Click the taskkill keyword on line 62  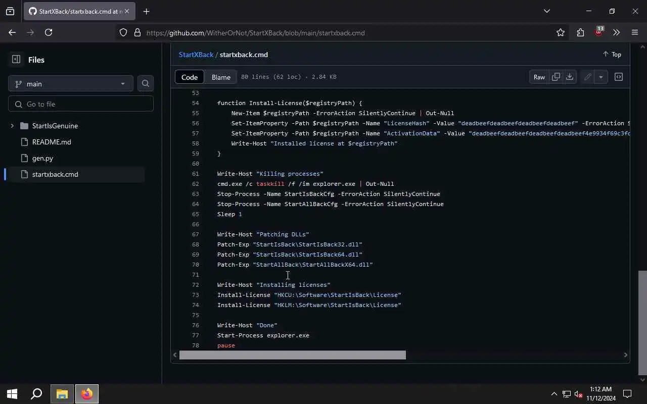point(270,184)
